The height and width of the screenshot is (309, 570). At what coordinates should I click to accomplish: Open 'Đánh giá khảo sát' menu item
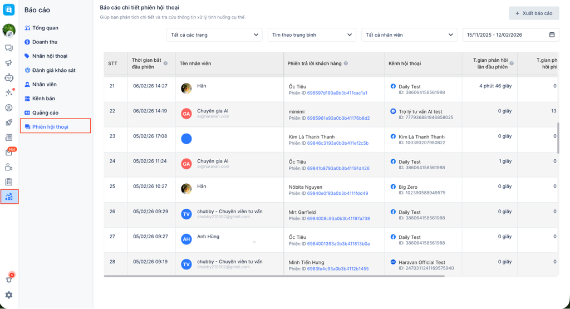tap(53, 70)
